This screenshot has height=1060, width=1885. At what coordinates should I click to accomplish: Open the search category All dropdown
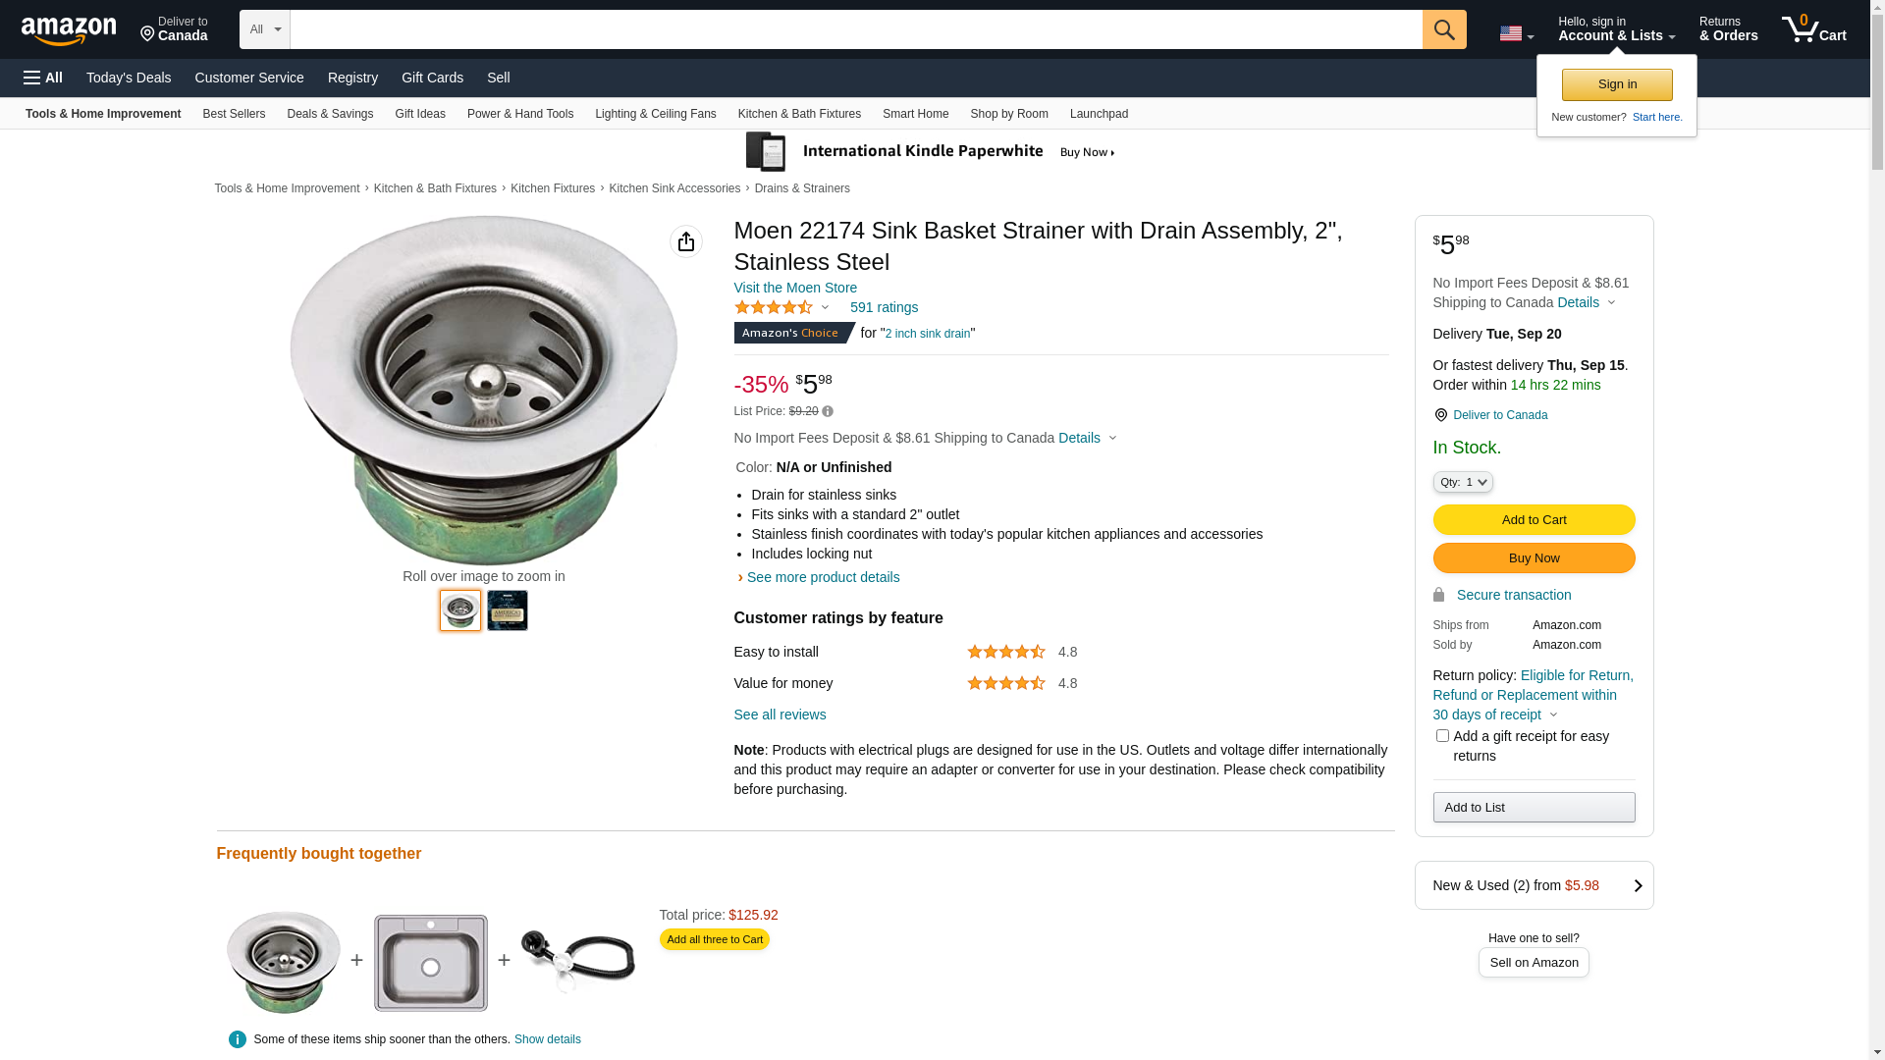pyautogui.click(x=265, y=29)
